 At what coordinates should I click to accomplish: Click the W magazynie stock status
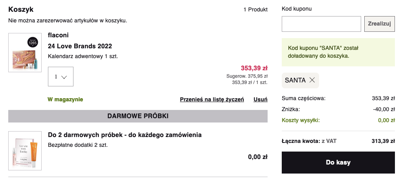65,100
